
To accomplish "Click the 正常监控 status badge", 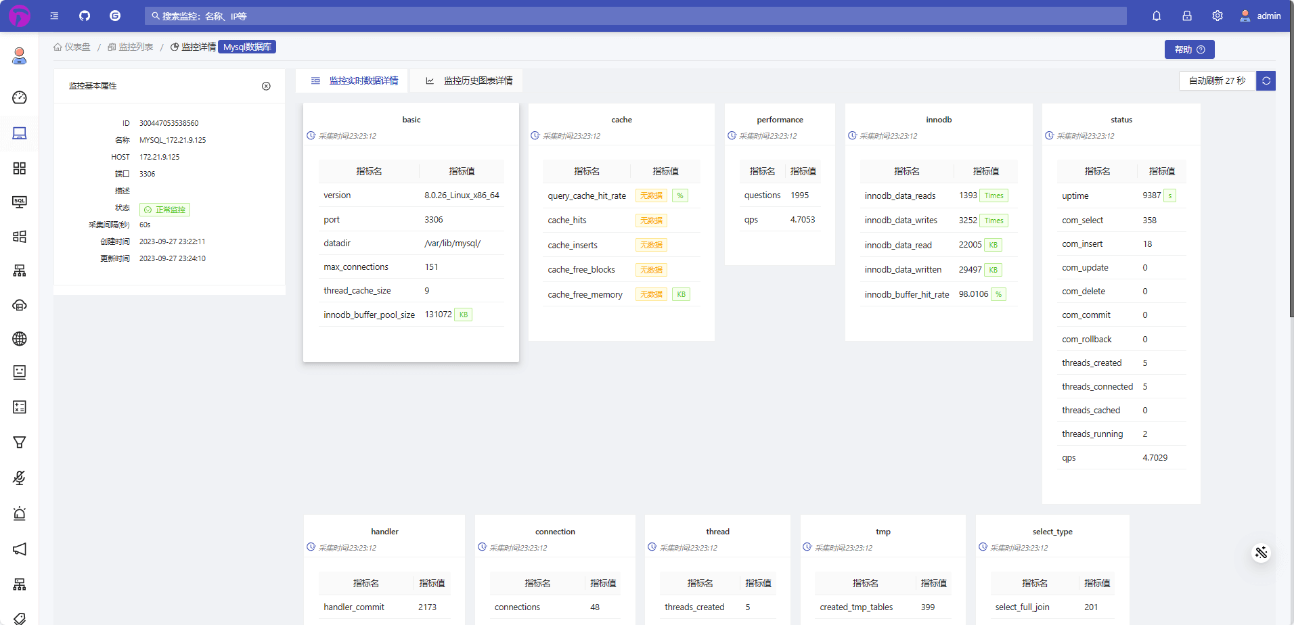I will coord(164,210).
